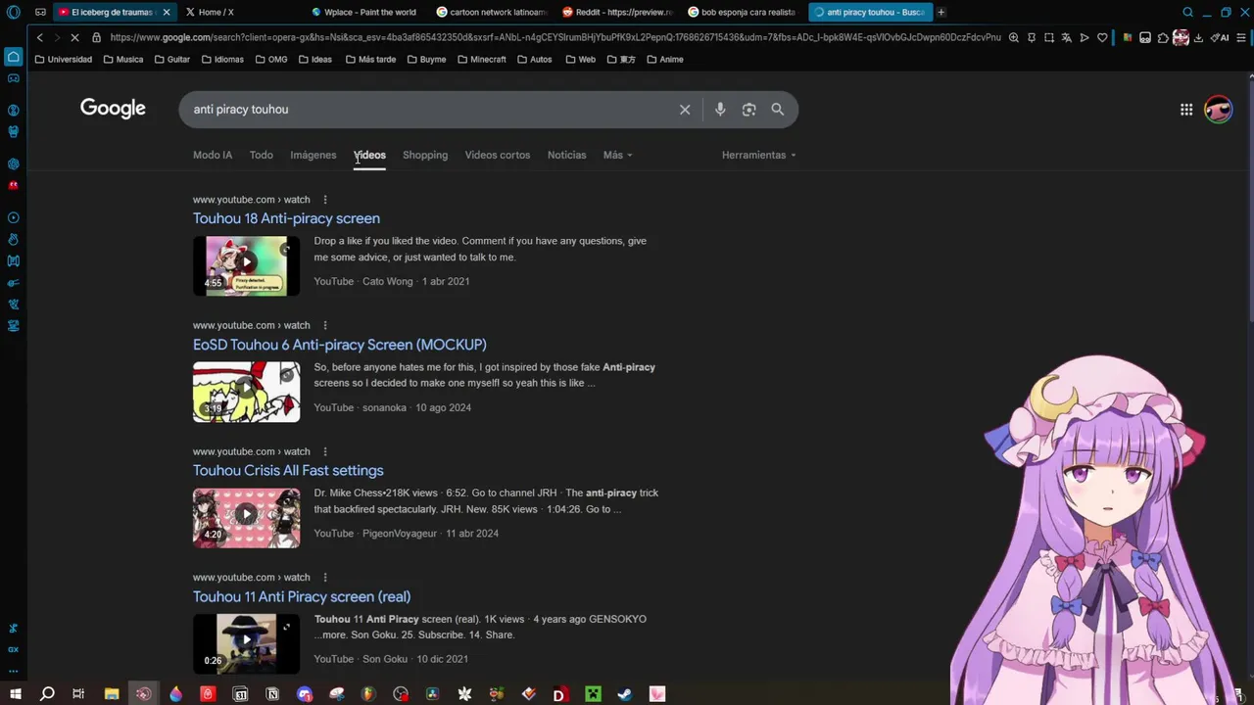This screenshot has height=705, width=1254.
Task: Open the Google account avatar
Action: coord(1219,110)
